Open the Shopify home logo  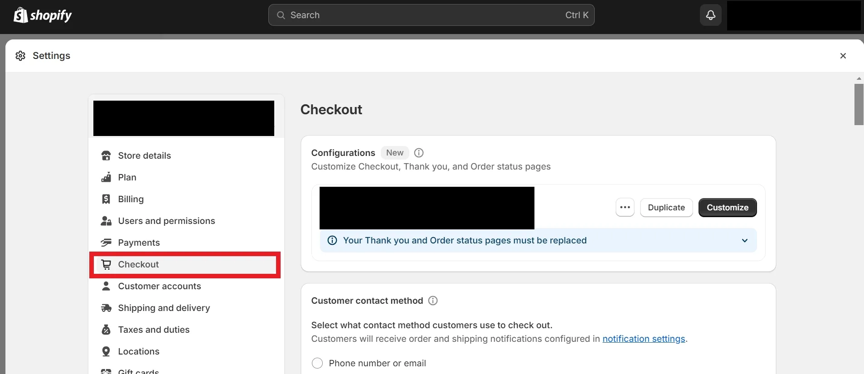(x=43, y=15)
